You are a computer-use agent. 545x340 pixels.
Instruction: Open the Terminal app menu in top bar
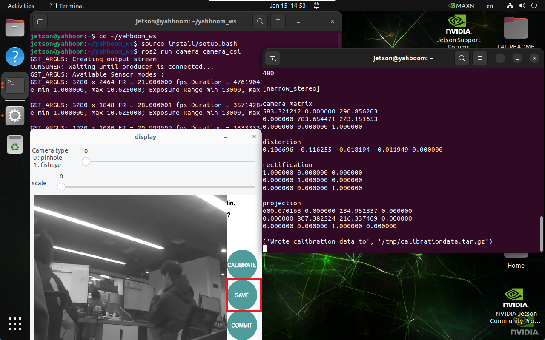tap(67, 6)
